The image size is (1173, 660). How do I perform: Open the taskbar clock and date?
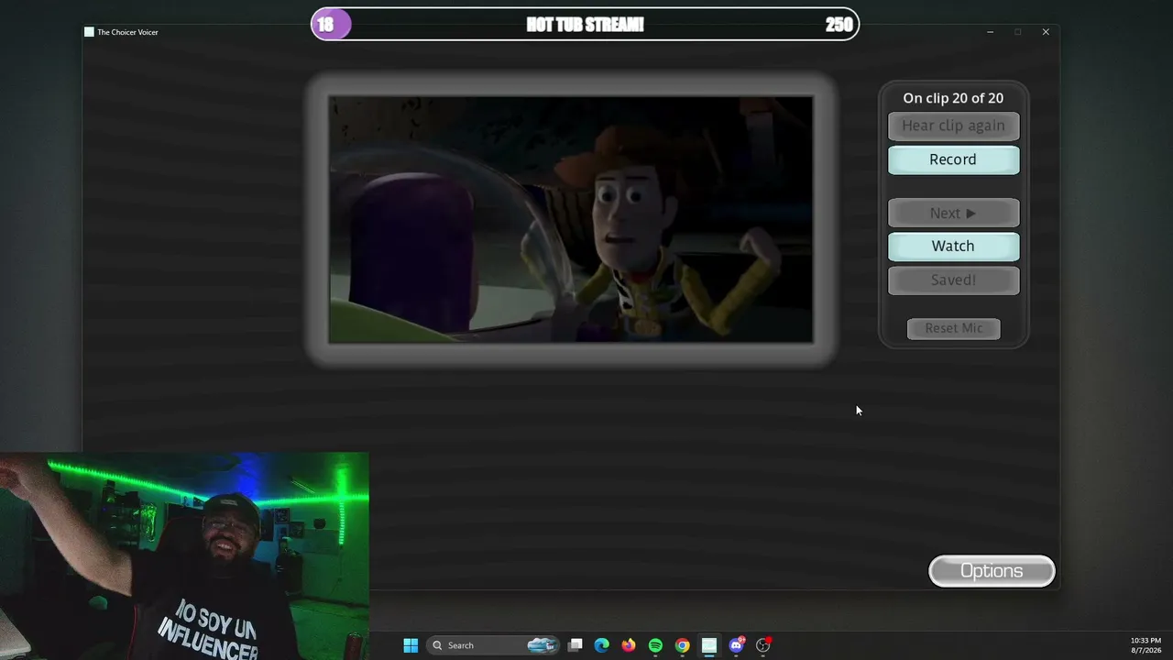click(x=1146, y=645)
